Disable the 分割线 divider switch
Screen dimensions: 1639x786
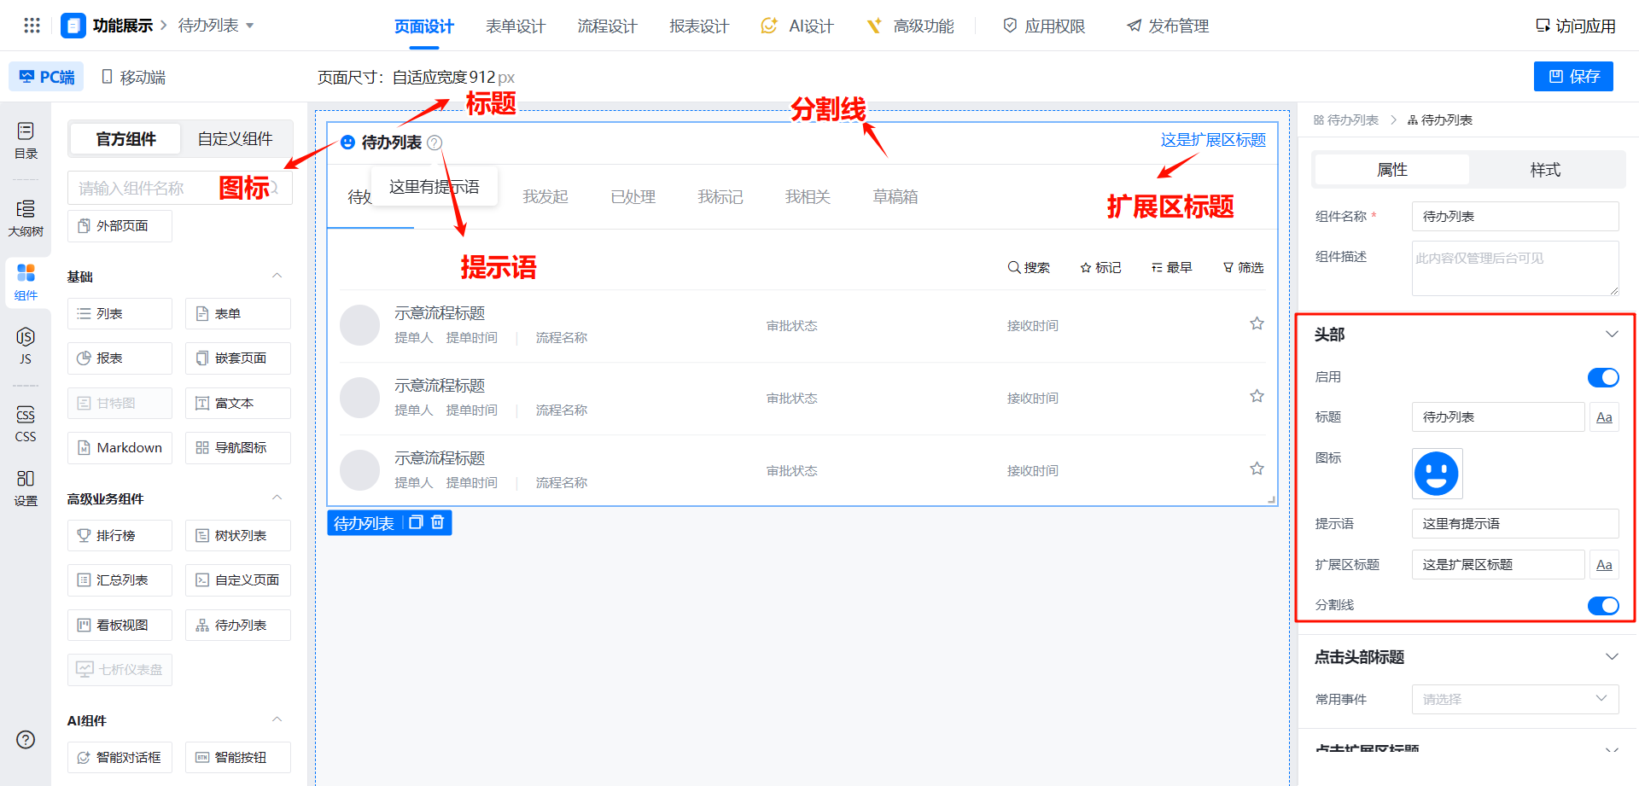[1602, 605]
